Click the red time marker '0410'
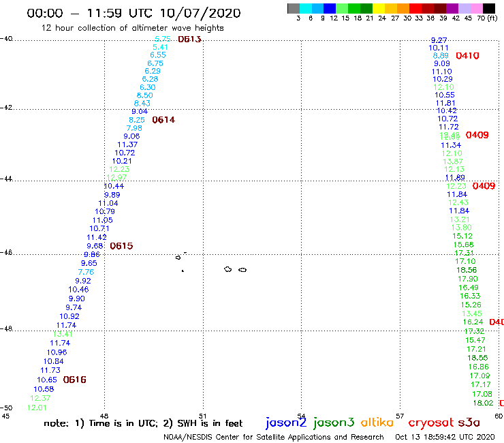The width and height of the screenshot is (504, 443). 467,56
